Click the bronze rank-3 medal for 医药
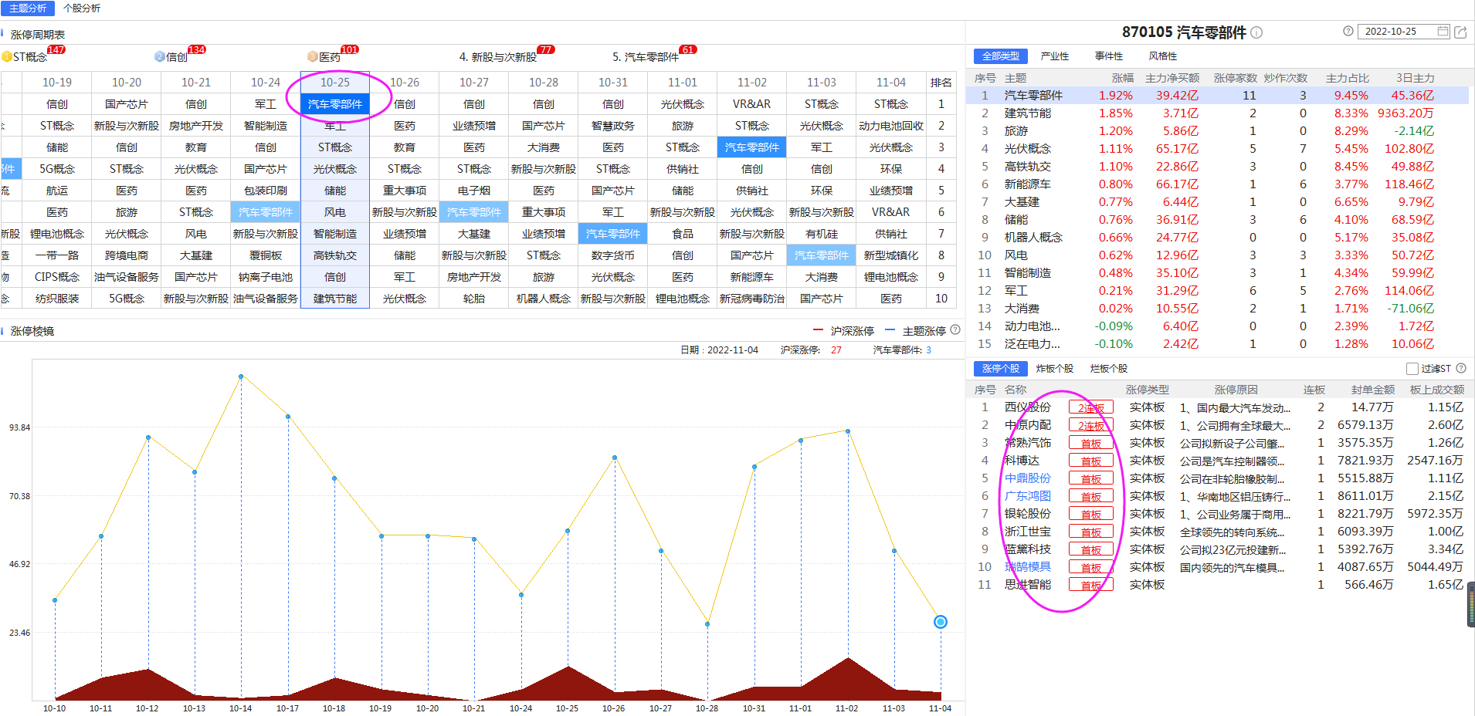This screenshot has width=1475, height=716. (313, 56)
